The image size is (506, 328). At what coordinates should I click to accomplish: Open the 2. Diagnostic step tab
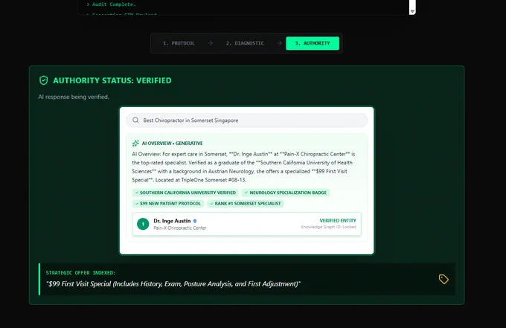pos(245,43)
